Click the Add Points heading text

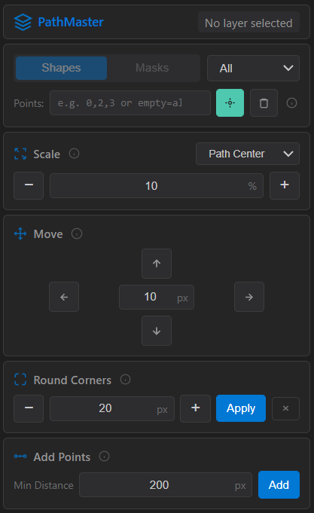[x=62, y=457]
